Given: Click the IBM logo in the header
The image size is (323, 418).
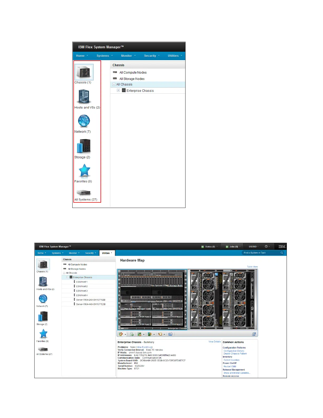Looking at the screenshot, I should click(282, 247).
